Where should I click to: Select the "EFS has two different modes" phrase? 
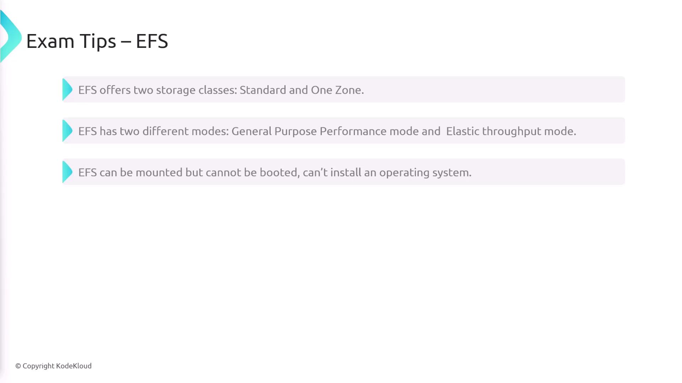(153, 131)
